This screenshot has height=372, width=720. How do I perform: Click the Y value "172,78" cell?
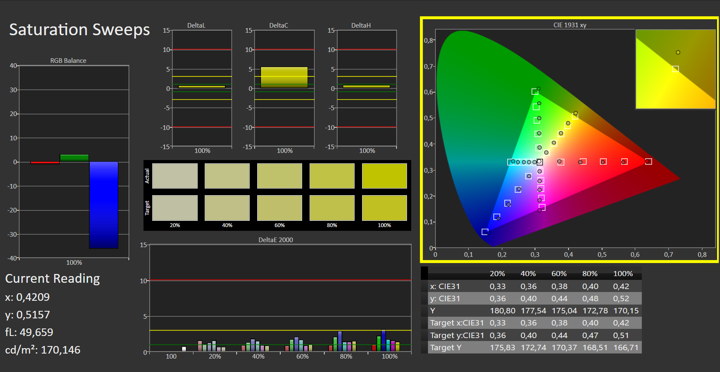[595, 311]
